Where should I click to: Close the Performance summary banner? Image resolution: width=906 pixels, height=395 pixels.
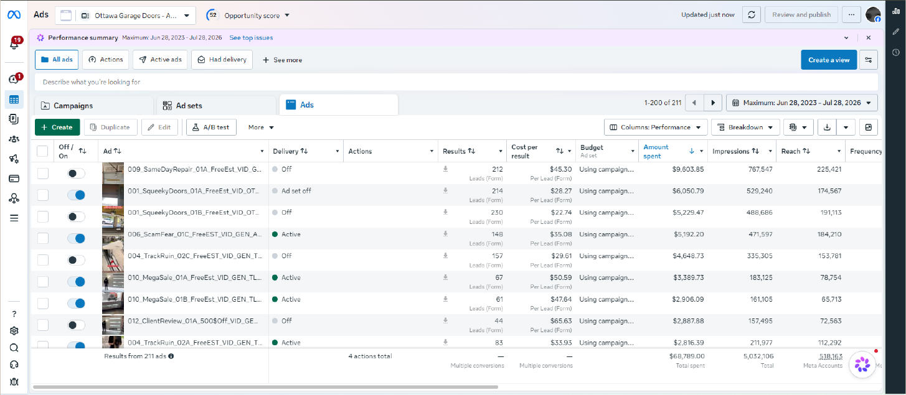pos(869,38)
